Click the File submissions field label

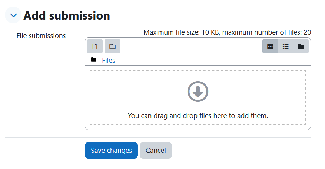tap(41, 36)
